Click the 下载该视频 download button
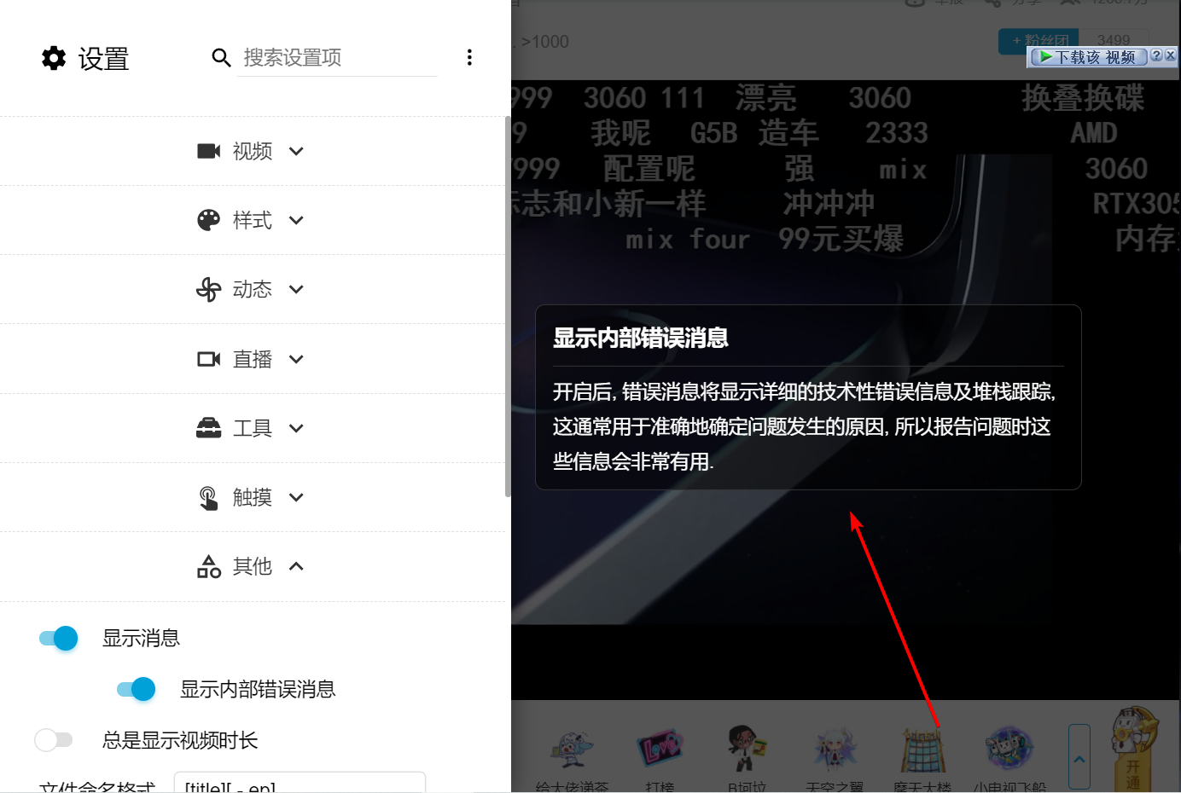The image size is (1181, 793). (1088, 56)
